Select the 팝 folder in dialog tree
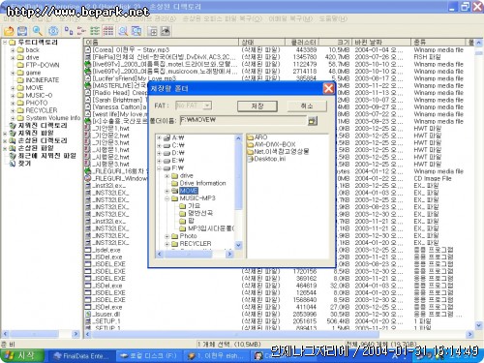Screen dimensions: 484x363 (191, 221)
